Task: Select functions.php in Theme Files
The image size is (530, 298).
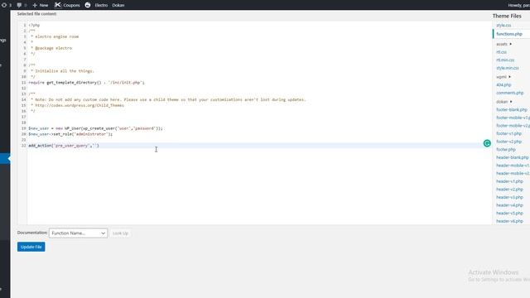Action: 509,34
